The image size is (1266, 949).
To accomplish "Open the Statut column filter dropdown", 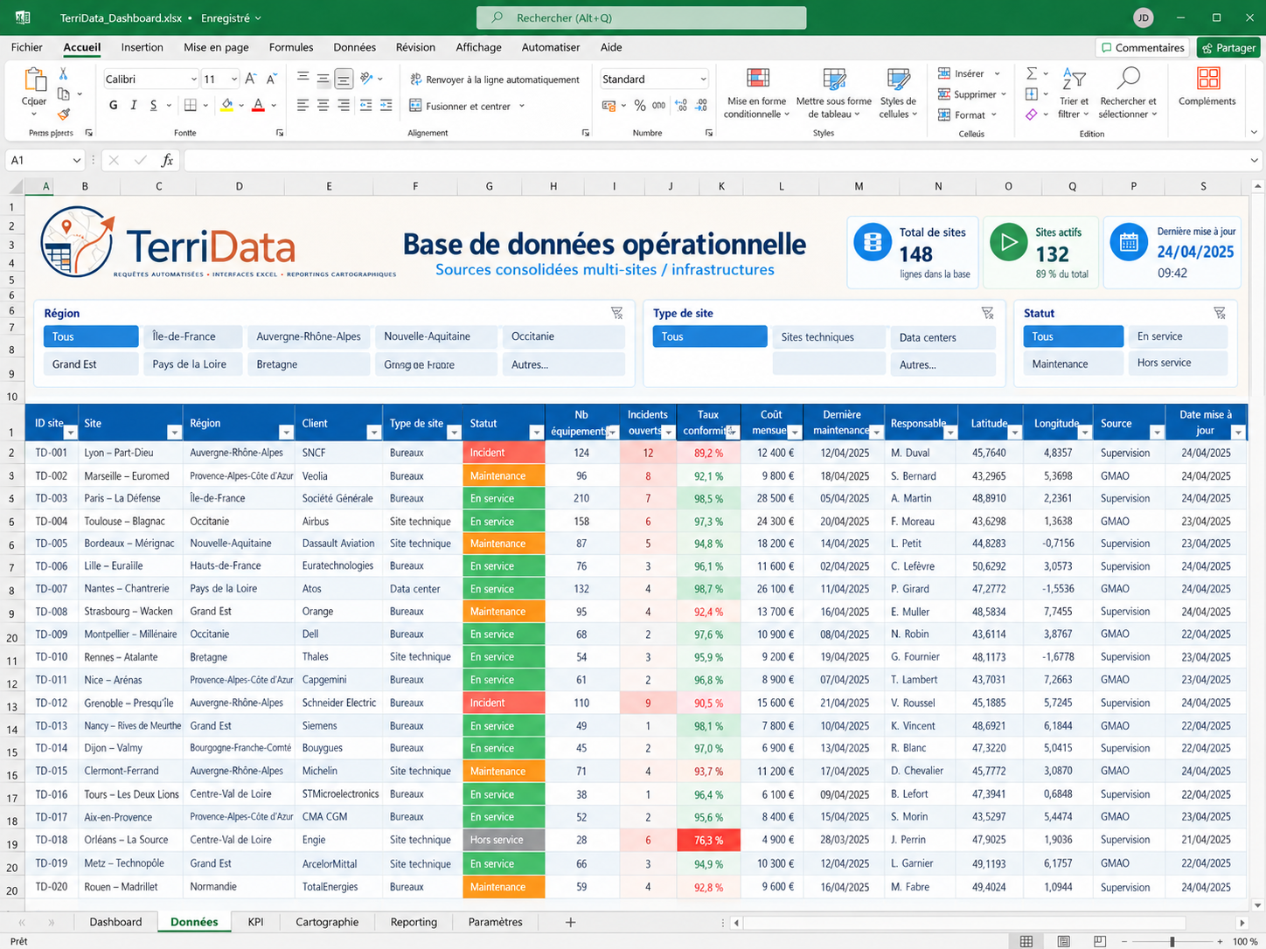I will (536, 433).
